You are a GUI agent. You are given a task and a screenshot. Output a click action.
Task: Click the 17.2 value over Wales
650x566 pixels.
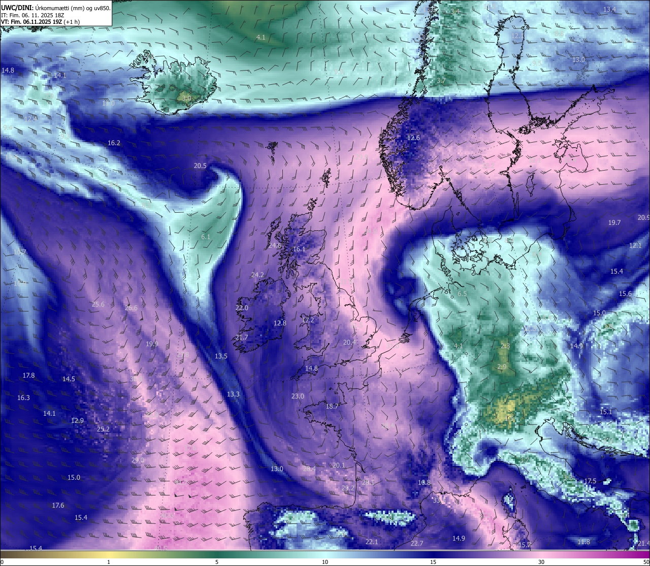click(308, 320)
